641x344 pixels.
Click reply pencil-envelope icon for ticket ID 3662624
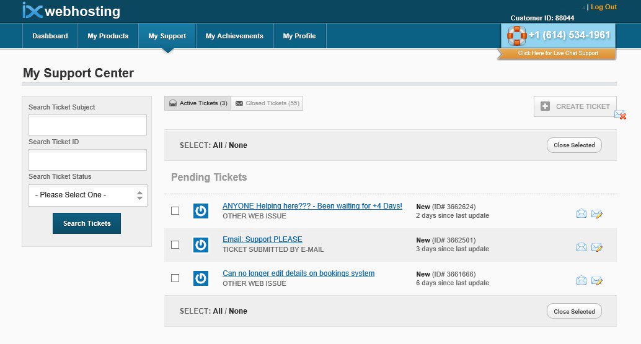pyautogui.click(x=597, y=213)
